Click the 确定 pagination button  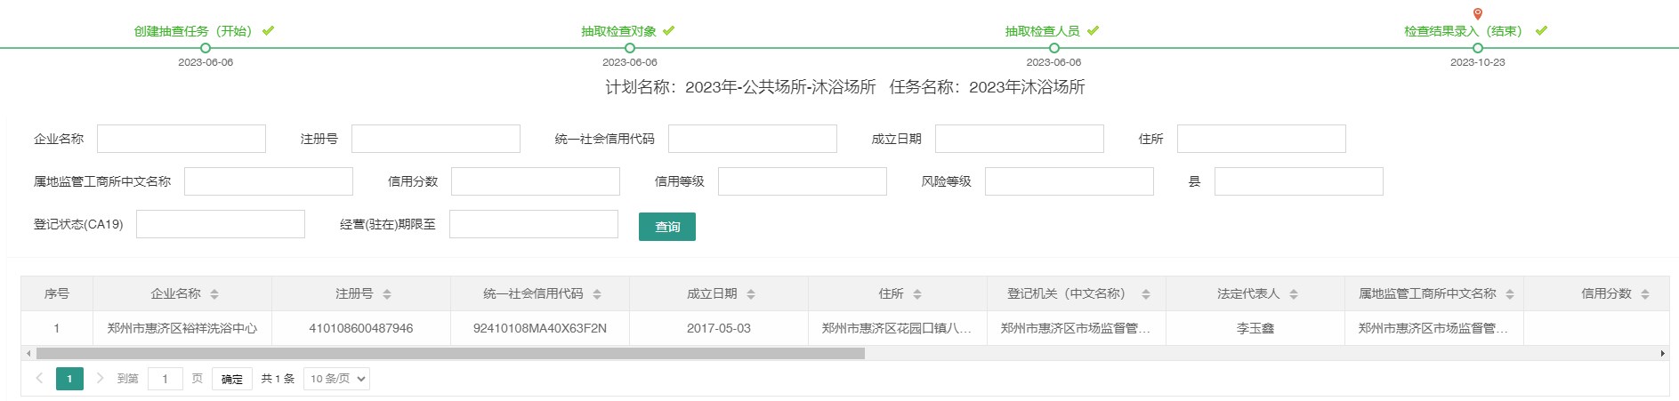[232, 379]
